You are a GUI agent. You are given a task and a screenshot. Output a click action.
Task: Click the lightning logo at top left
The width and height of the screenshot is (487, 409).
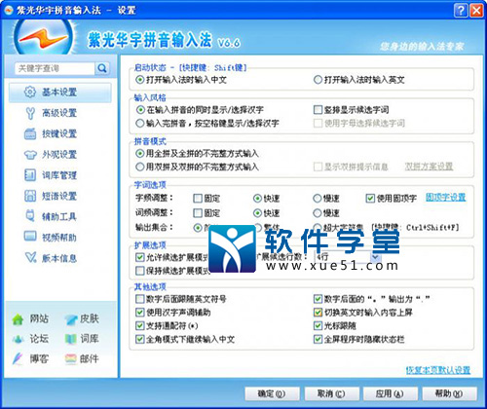point(43,37)
